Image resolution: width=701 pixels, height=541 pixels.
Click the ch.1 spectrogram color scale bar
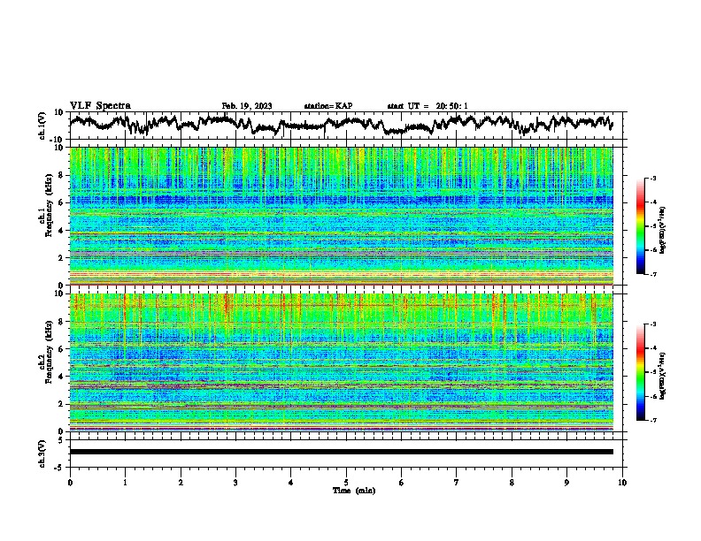point(641,226)
